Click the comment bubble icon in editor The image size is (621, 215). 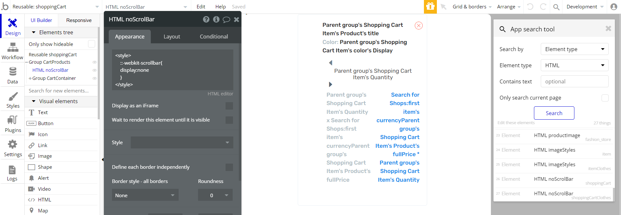(x=226, y=19)
